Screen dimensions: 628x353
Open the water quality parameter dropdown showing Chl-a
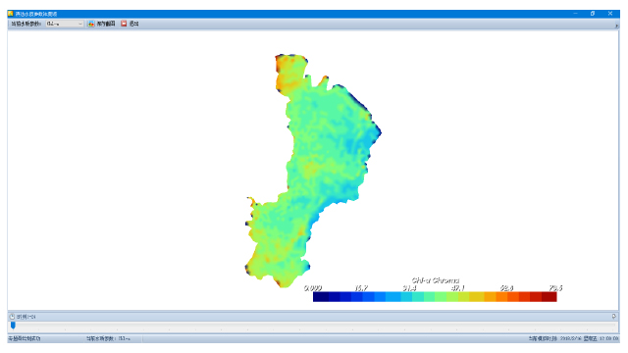click(x=64, y=24)
